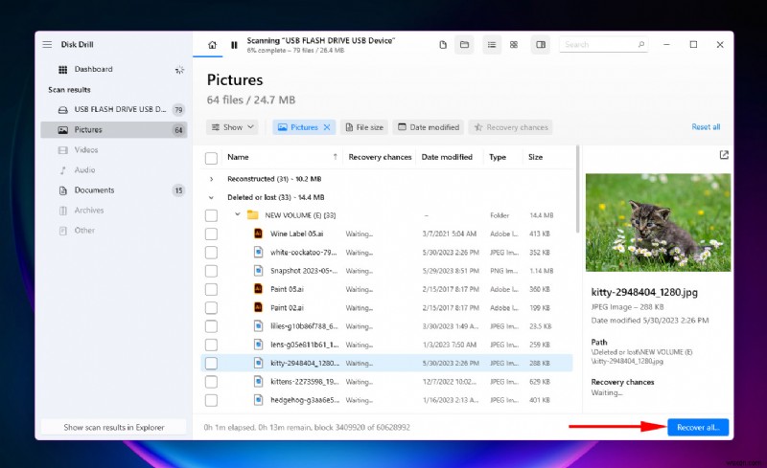Viewport: 767px width, 468px height.
Task: Open the hamburger menu beside Disk Drill
Action: [47, 44]
